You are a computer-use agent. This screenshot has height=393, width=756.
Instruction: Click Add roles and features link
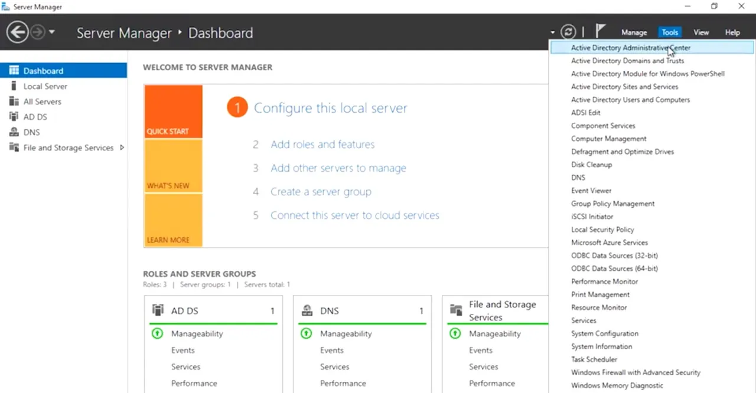pos(322,144)
